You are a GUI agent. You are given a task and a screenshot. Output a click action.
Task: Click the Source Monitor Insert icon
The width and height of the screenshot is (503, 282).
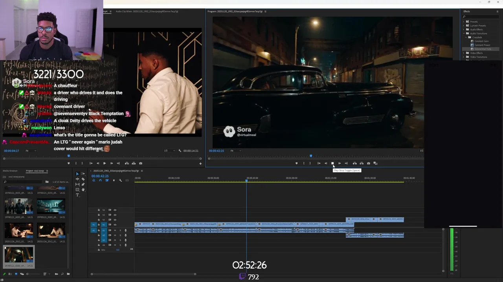pos(127,163)
